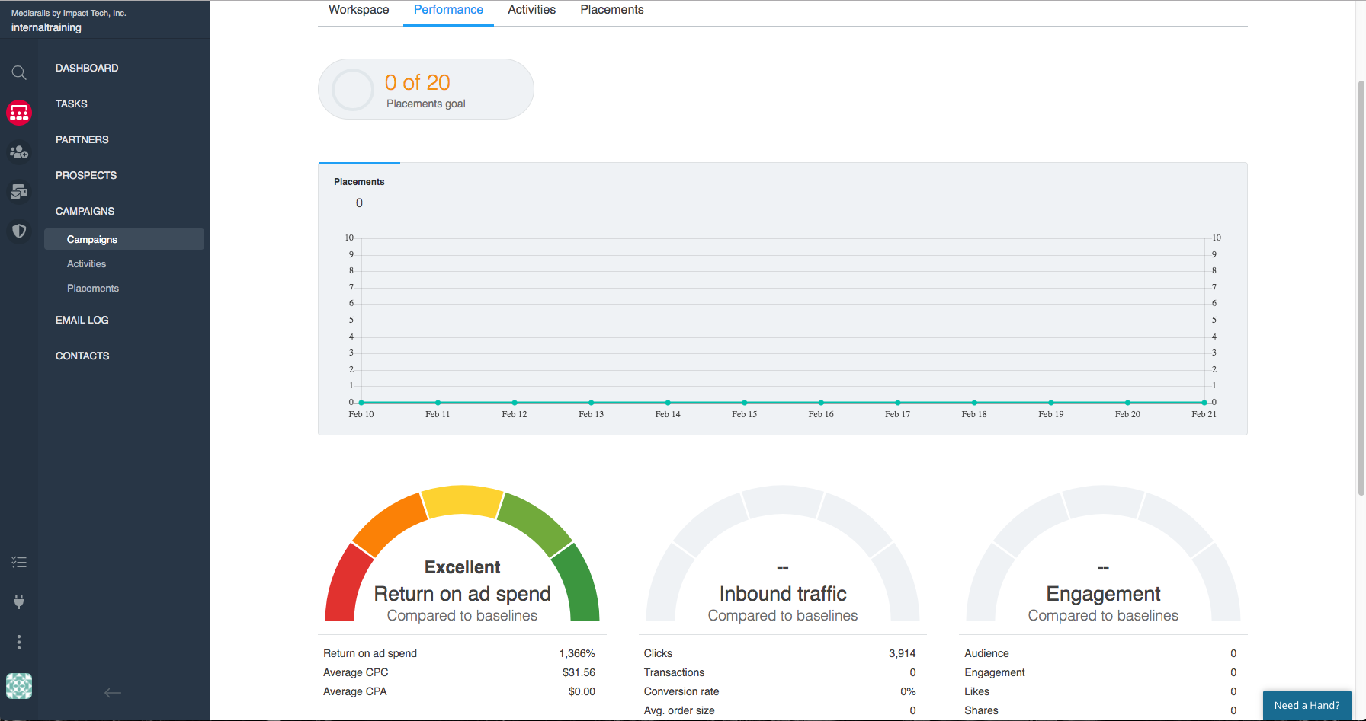Click the teal patterned user avatar
The height and width of the screenshot is (721, 1366).
tap(19, 686)
